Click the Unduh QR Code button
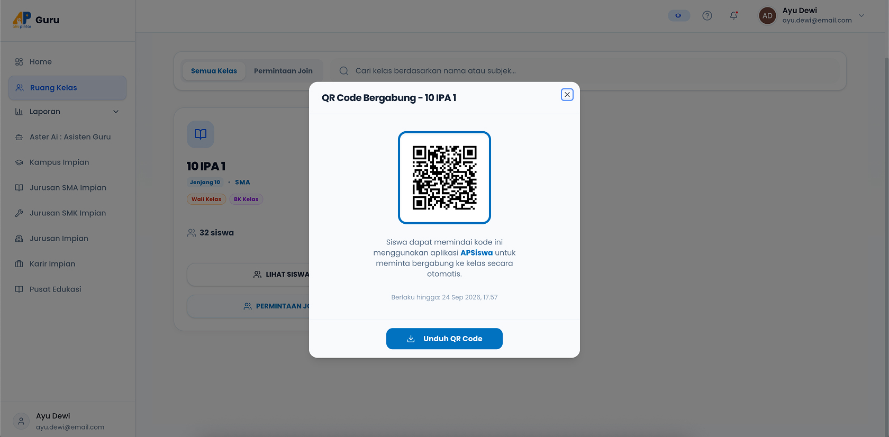Screen dimensions: 889x437 click(444, 339)
